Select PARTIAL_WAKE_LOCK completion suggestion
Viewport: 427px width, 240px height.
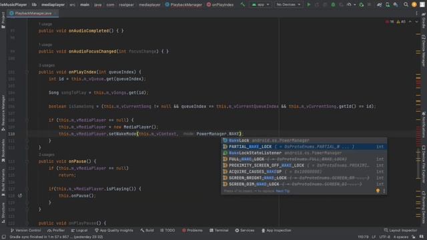point(304,147)
